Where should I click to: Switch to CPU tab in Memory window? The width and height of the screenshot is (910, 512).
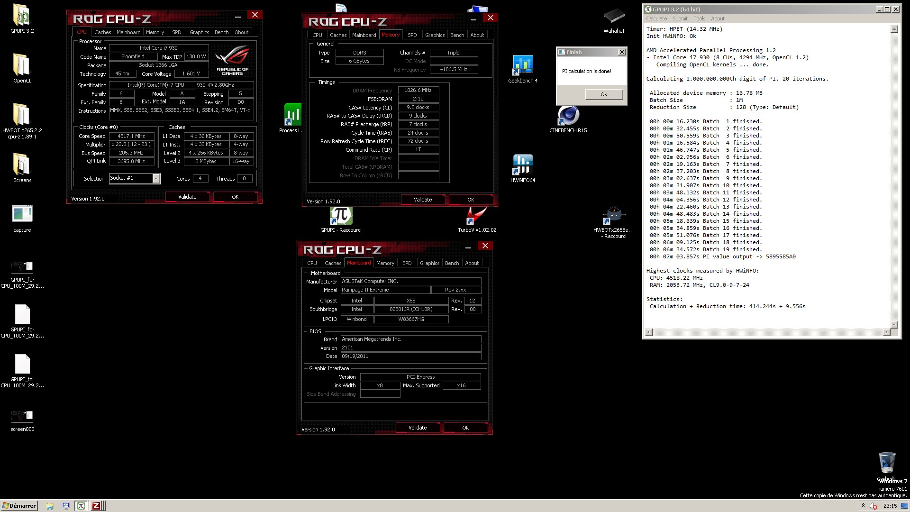coord(318,35)
